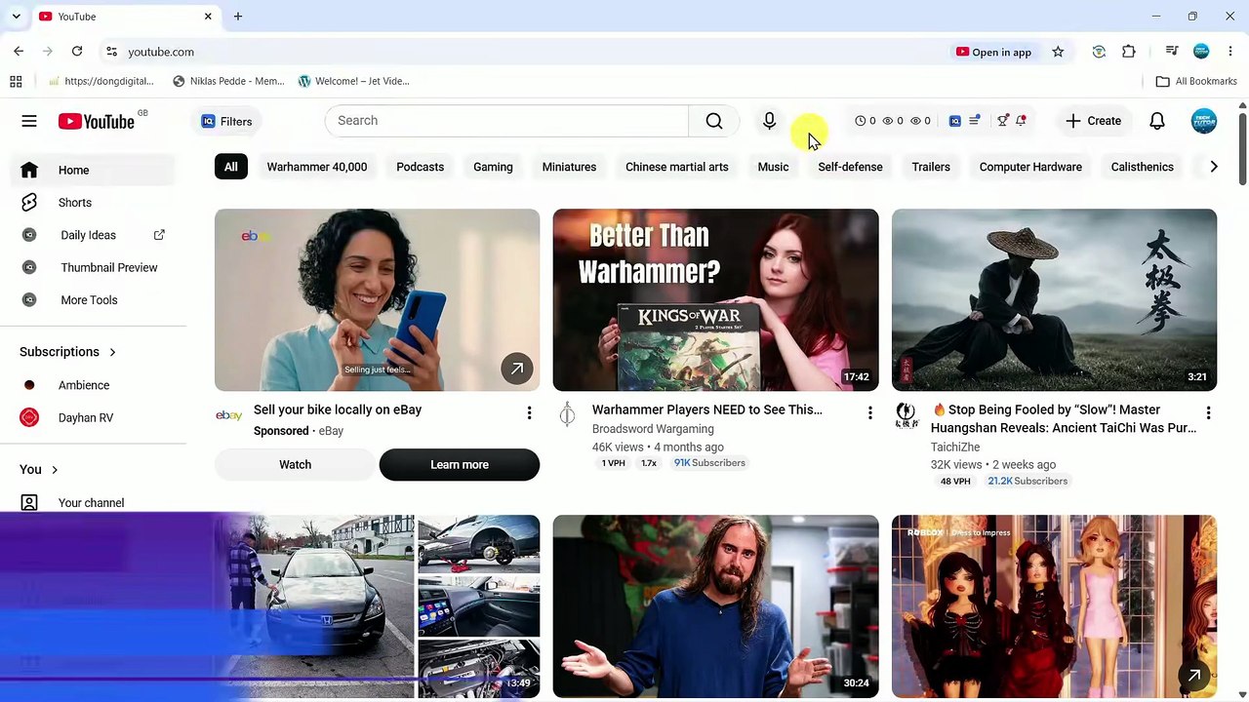The width and height of the screenshot is (1249, 702).
Task: Filter the feed by Calisthenics chip
Action: 1142,167
